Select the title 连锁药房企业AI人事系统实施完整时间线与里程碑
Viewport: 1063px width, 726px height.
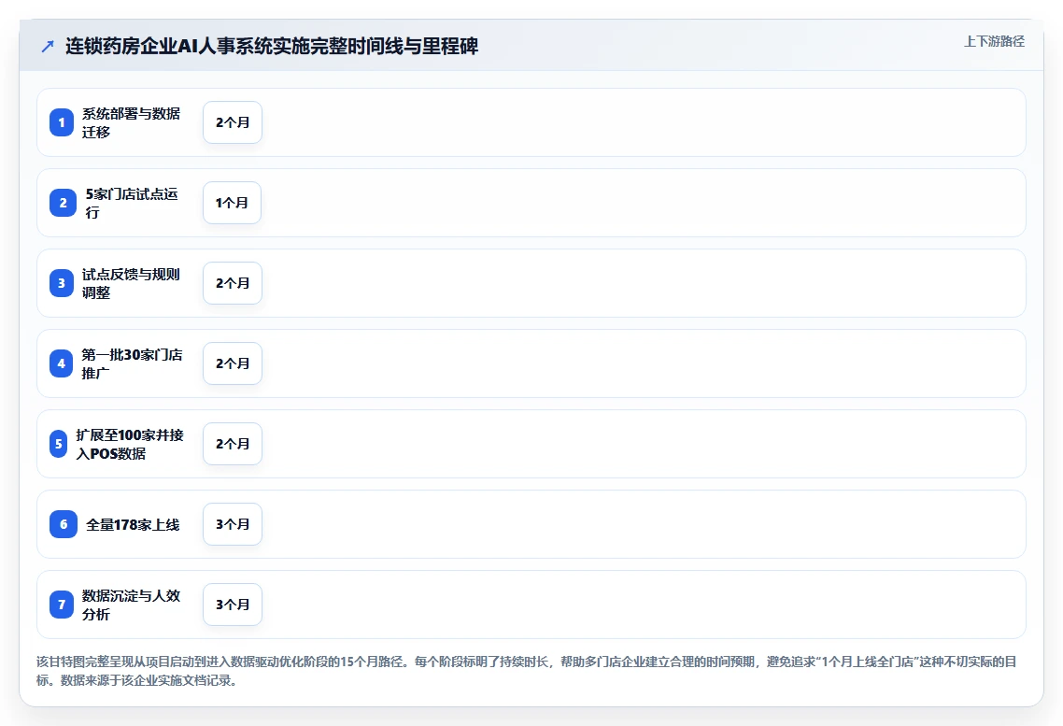pyautogui.click(x=272, y=46)
